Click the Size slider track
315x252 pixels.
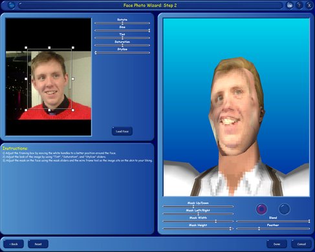click(122, 30)
